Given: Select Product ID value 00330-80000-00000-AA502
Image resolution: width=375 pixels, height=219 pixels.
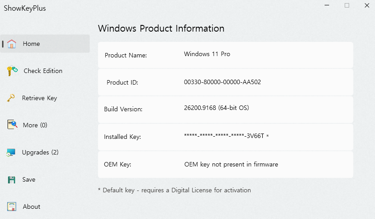Looking at the screenshot, I should click(222, 82).
